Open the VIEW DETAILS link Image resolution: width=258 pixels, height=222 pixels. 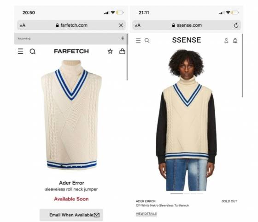[147, 214]
